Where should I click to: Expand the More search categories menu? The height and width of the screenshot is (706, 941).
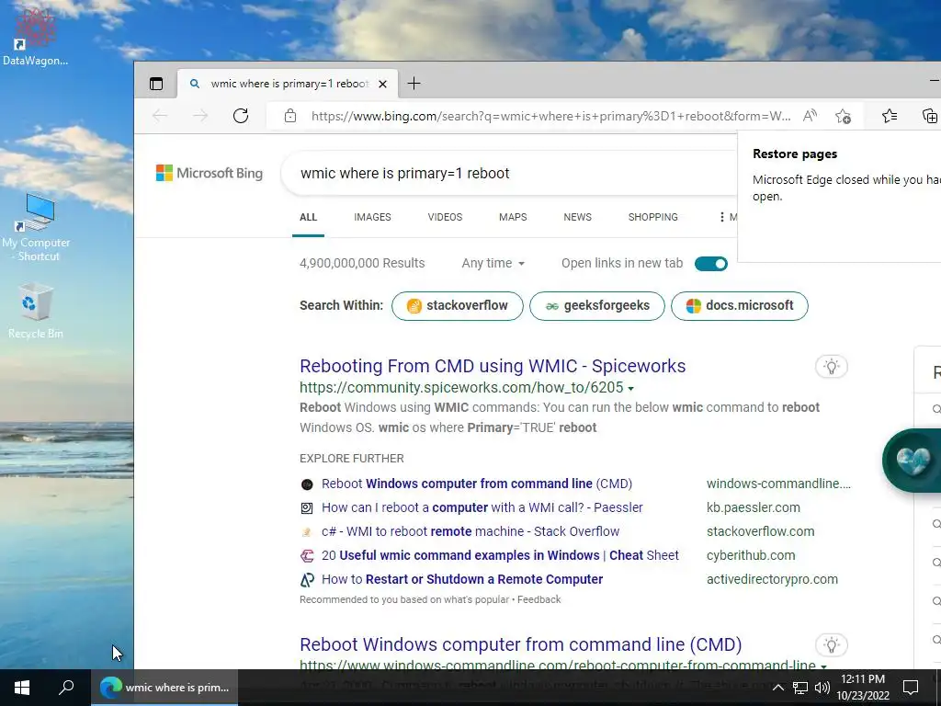728,217
